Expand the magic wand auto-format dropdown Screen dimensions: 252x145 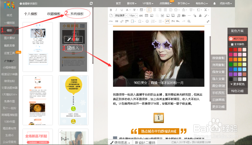click(208, 16)
